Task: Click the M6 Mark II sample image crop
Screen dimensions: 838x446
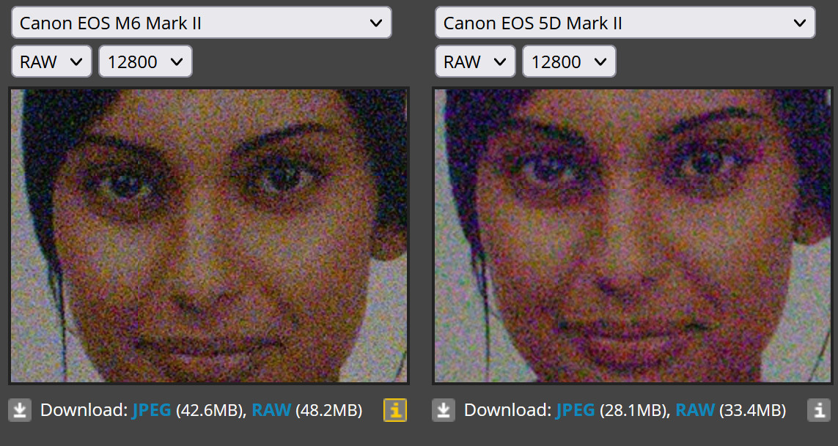Action: pyautogui.click(x=209, y=236)
